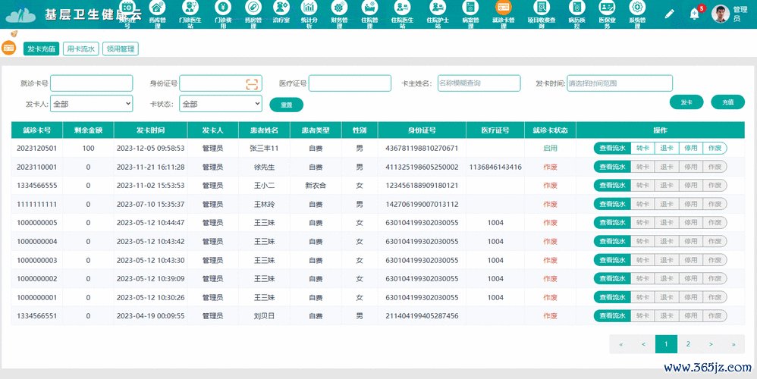Open the 医保业务 module icon
This screenshot has width=757, height=379.
(x=607, y=8)
